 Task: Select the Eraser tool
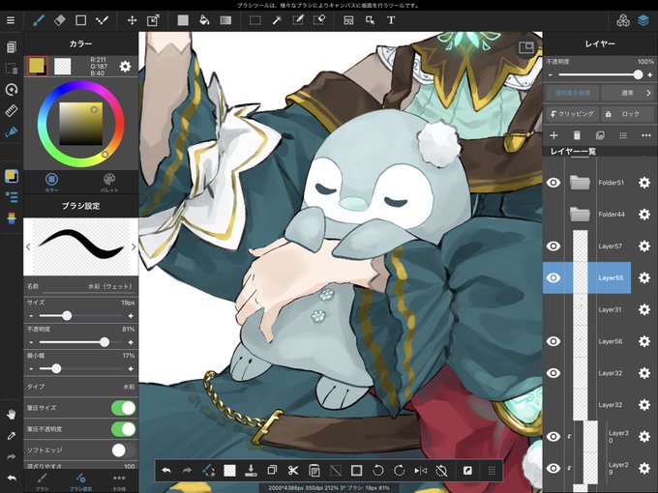[x=60, y=20]
